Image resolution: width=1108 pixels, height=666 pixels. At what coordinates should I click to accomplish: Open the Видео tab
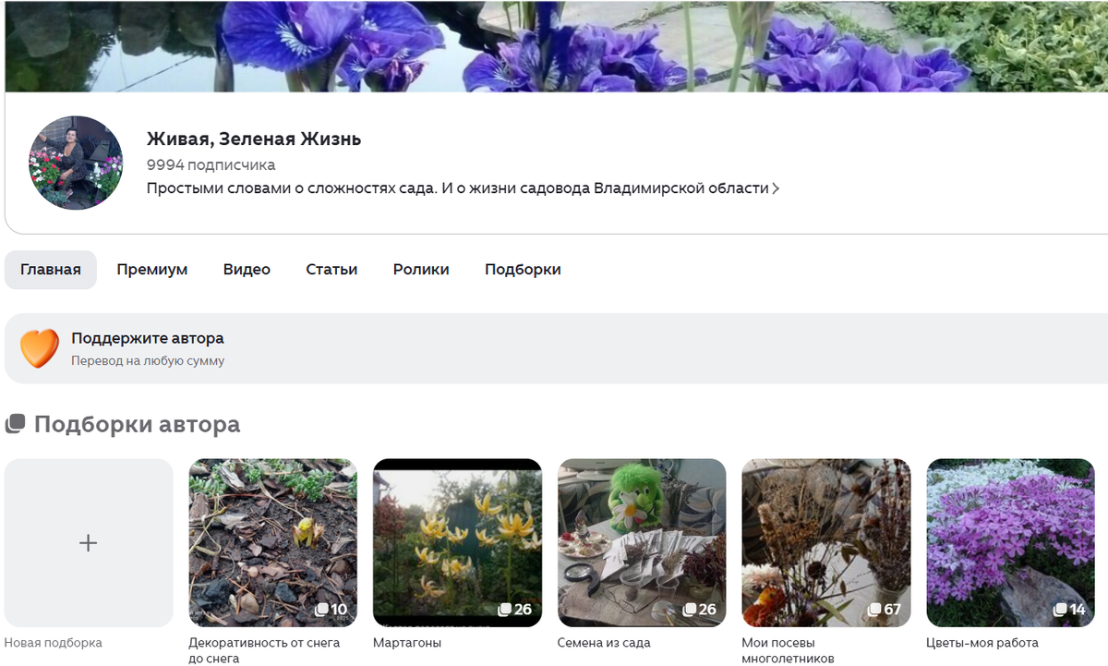point(247,270)
